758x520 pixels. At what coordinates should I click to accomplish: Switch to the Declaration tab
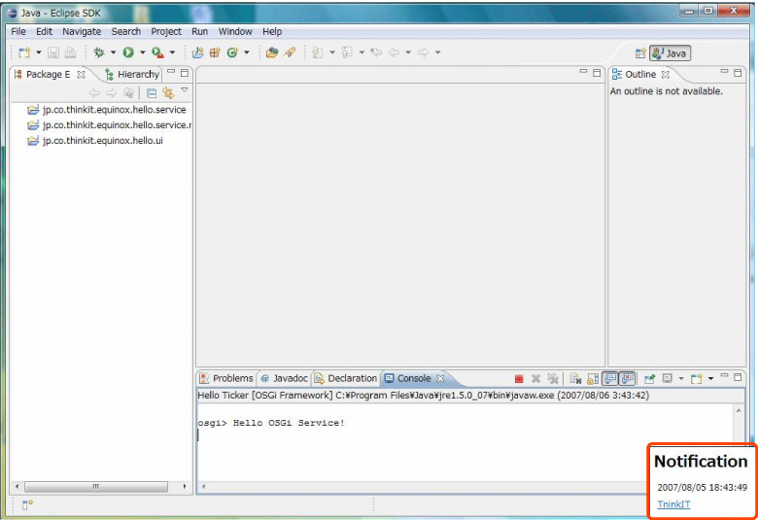click(x=346, y=378)
